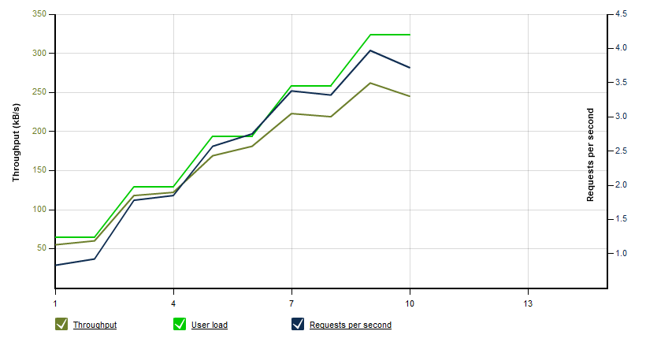Follow the Requests per second legend link

(351, 325)
